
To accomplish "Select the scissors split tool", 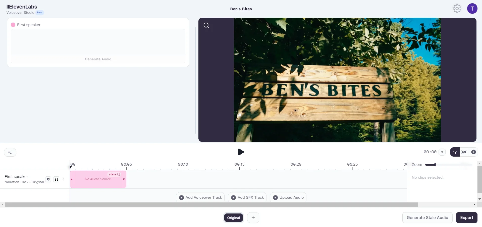I will tap(464, 152).
